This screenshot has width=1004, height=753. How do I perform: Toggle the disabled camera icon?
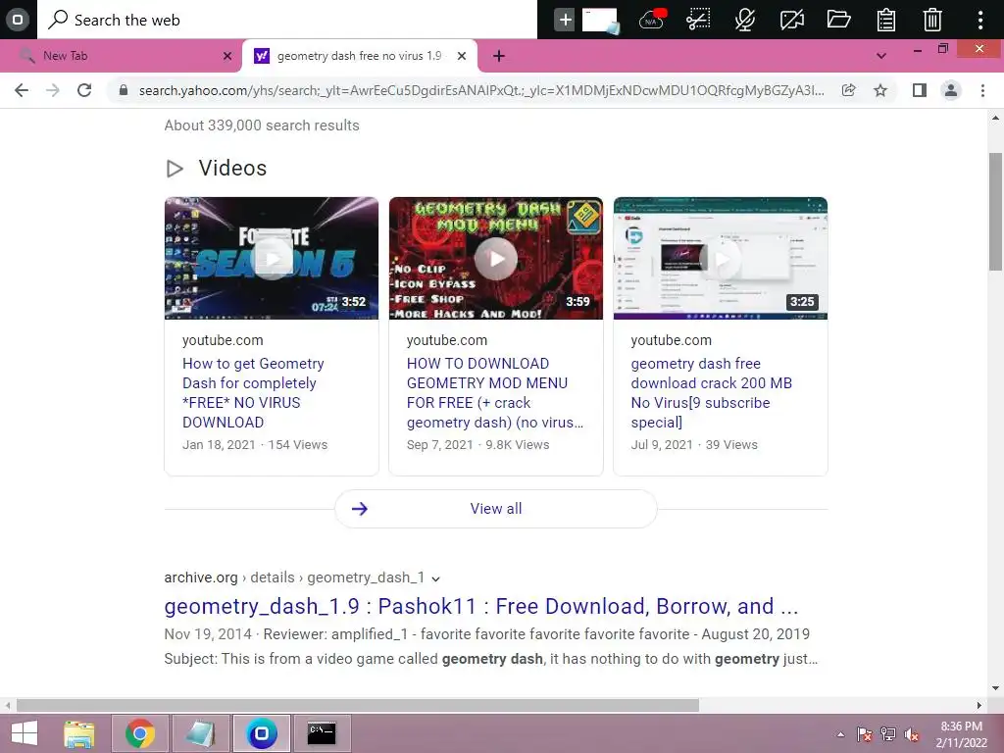point(792,20)
